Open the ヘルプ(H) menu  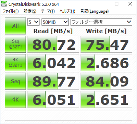pyautogui.click(x=67, y=11)
